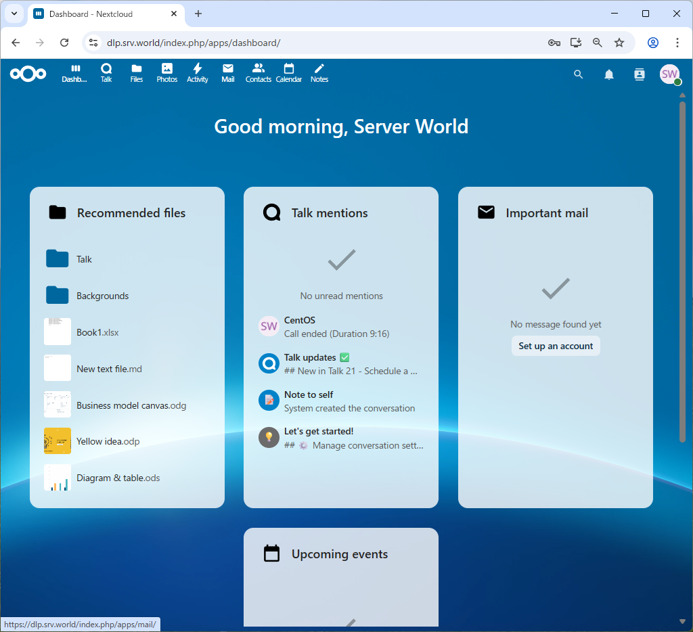Open the Photos app
The image size is (693, 632).
166,72
